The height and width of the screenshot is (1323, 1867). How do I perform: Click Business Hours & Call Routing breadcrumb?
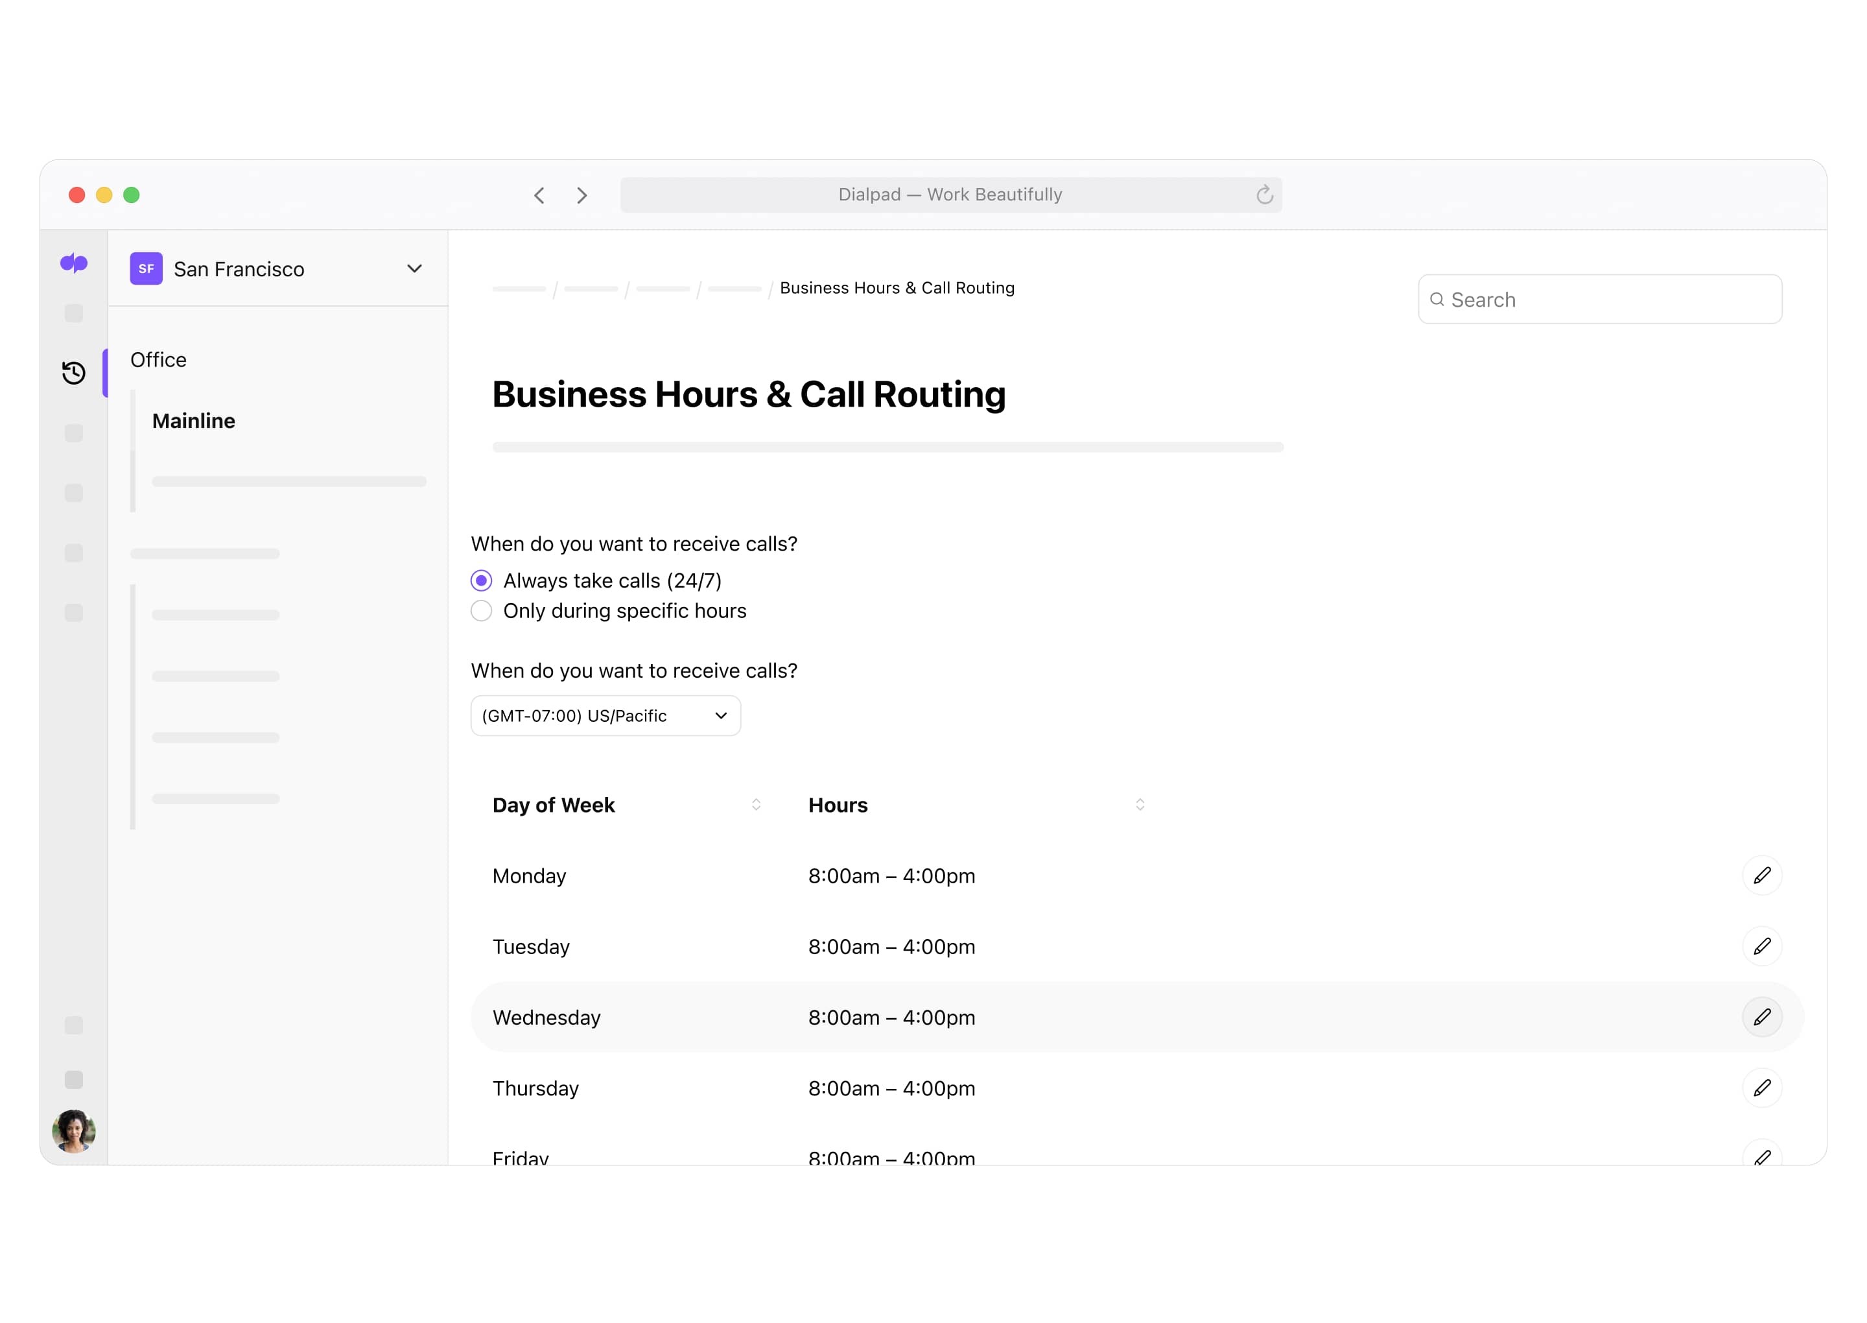[896, 287]
